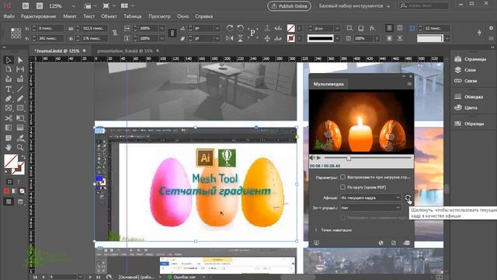The image size is (497, 280).
Task: Open the 'Эл-т управл.' controller dropdown
Action: tap(370, 208)
